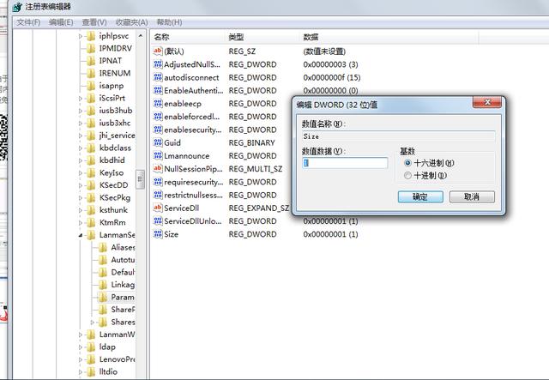Viewport: 549px width, 380px height.
Task: Sort by the 名称 column header
Action: (x=188, y=37)
